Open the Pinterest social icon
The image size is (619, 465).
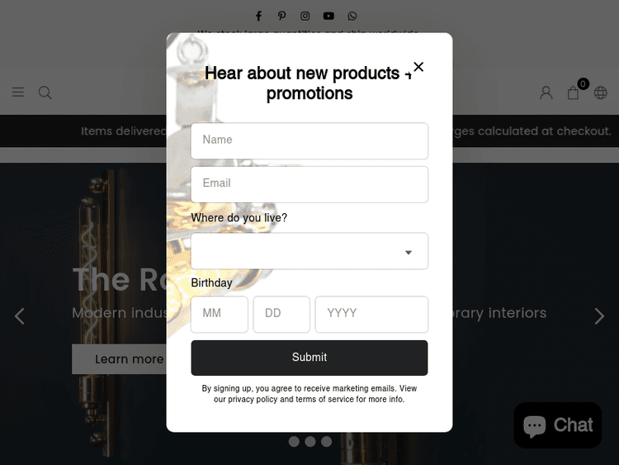click(281, 16)
